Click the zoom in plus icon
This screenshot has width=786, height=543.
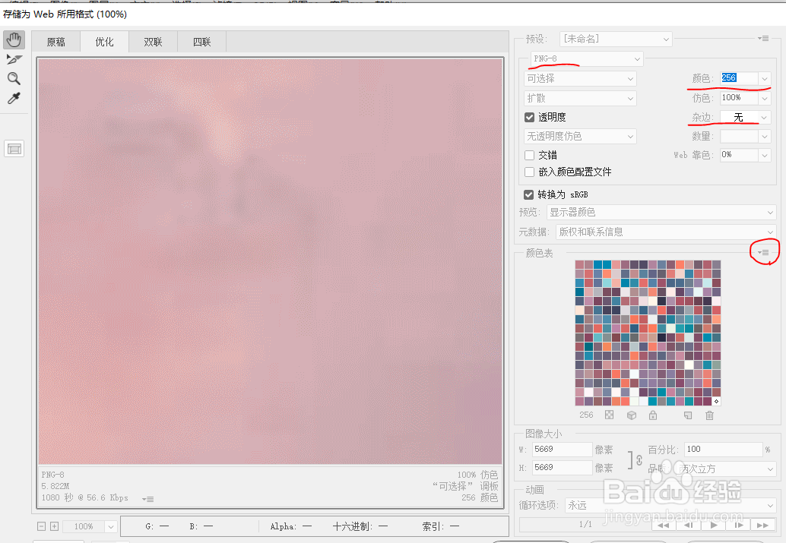[x=55, y=526]
